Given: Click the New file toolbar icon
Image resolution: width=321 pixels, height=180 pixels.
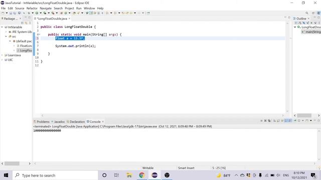Looking at the screenshot, I should [x=3, y=13].
